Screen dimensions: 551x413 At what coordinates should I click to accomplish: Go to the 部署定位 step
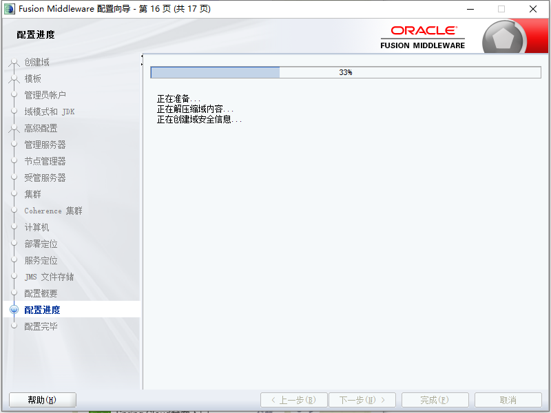tap(41, 244)
